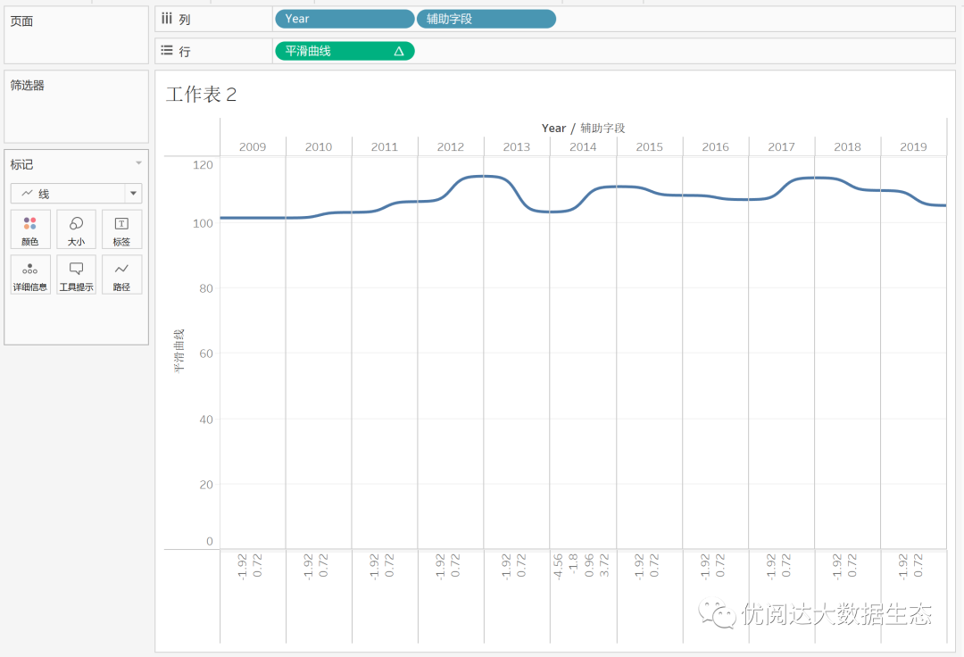Image resolution: width=964 pixels, height=657 pixels.
Task: Select the 2011 column header
Action: (x=385, y=147)
